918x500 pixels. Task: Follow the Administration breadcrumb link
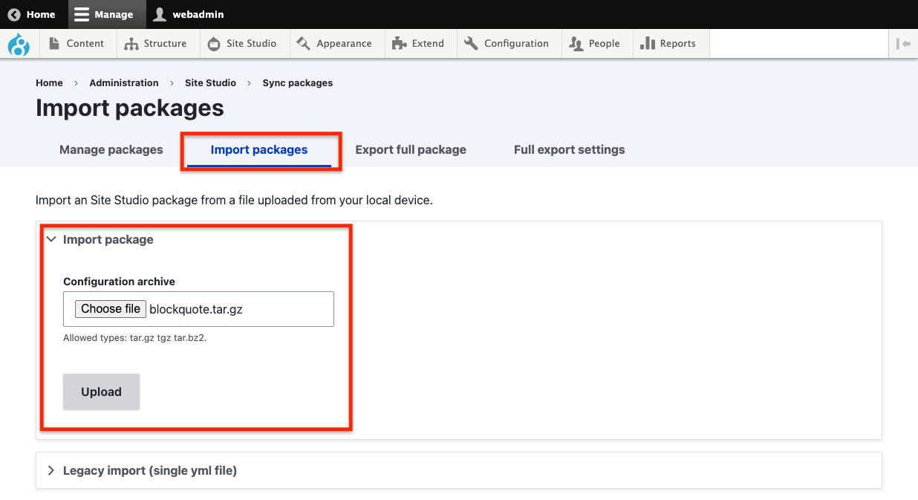point(124,83)
